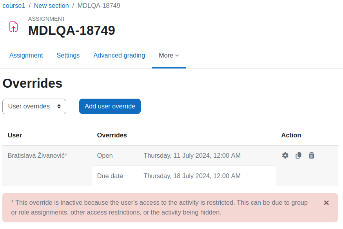Screen dimensions: 343x229
Task: Click the Add user override button
Action: click(110, 106)
